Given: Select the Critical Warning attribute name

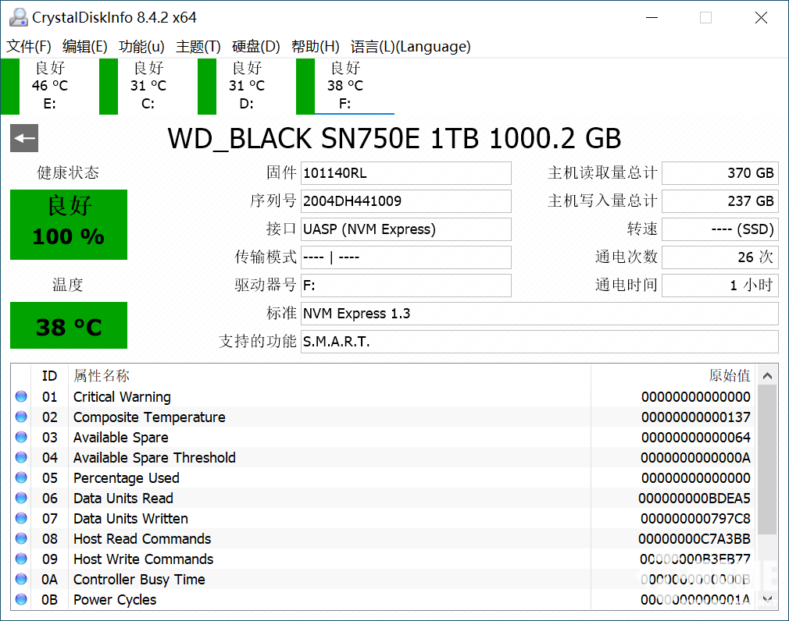Looking at the screenshot, I should point(123,397).
